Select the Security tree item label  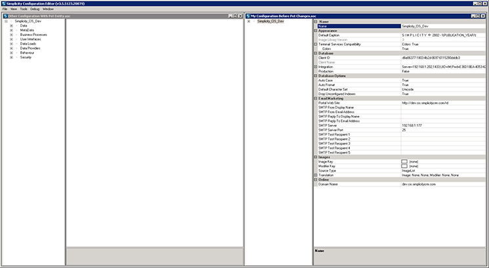[x=26, y=57]
